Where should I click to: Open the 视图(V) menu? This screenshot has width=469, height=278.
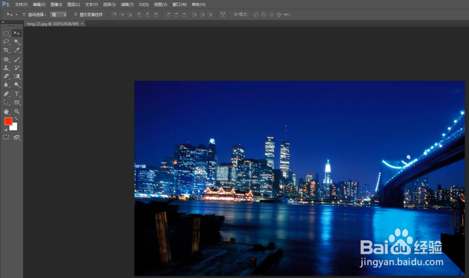point(160,5)
